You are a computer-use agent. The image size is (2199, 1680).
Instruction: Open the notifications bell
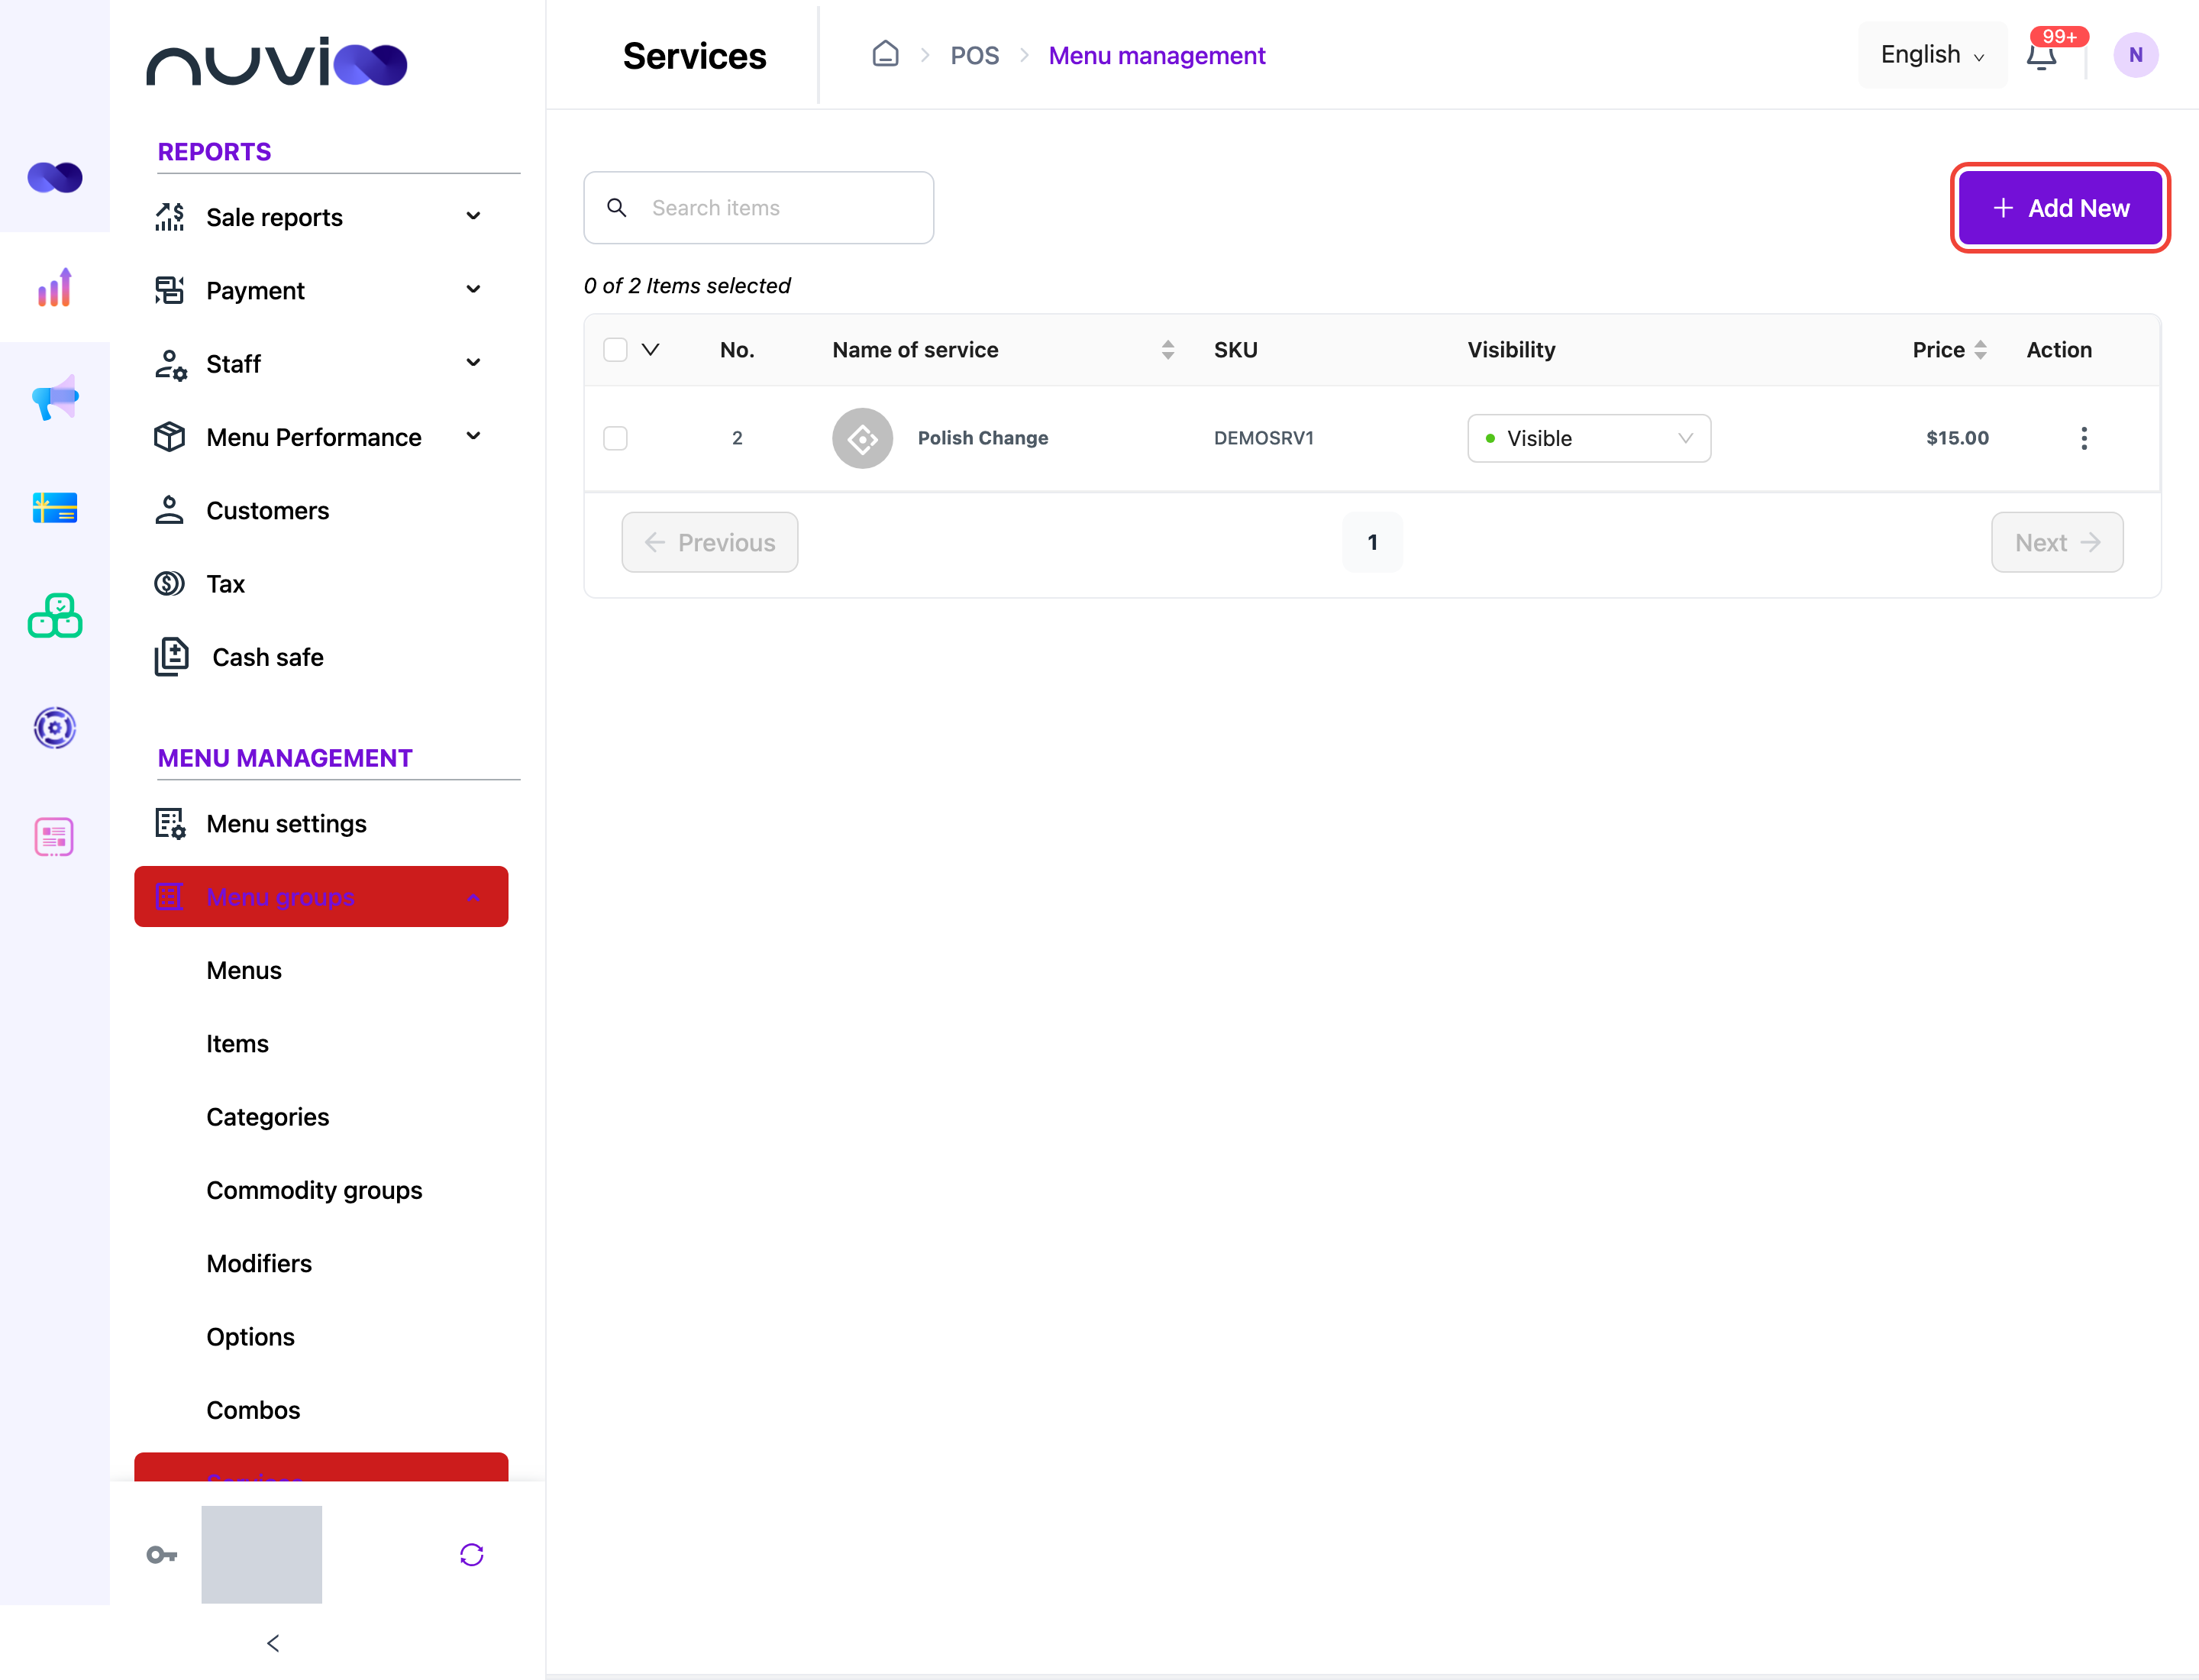coord(2041,56)
